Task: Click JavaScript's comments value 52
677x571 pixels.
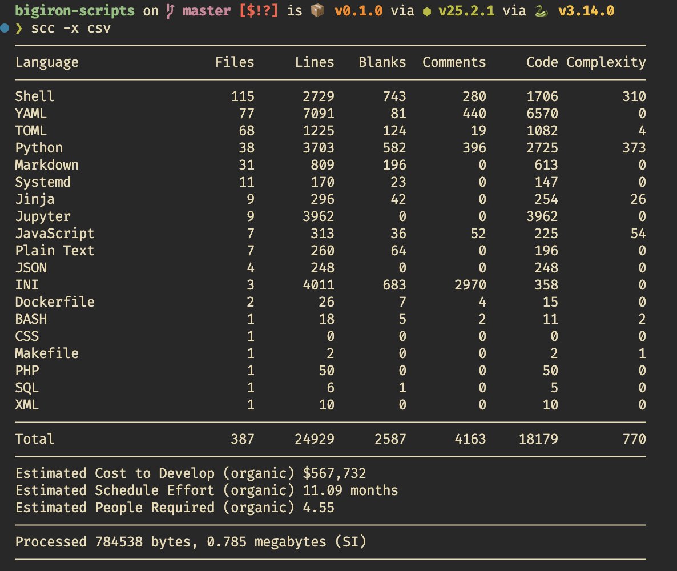Action: coord(478,233)
